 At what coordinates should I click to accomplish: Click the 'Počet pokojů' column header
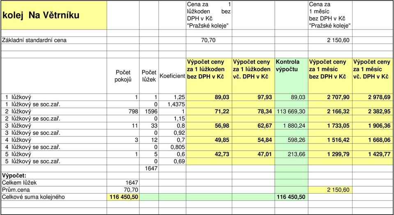[123, 76]
